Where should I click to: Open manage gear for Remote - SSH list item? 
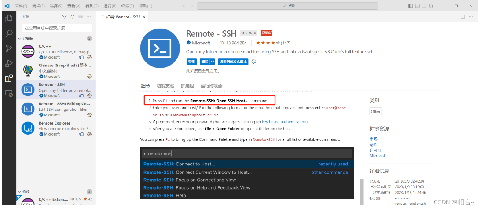pyautogui.click(x=89, y=95)
